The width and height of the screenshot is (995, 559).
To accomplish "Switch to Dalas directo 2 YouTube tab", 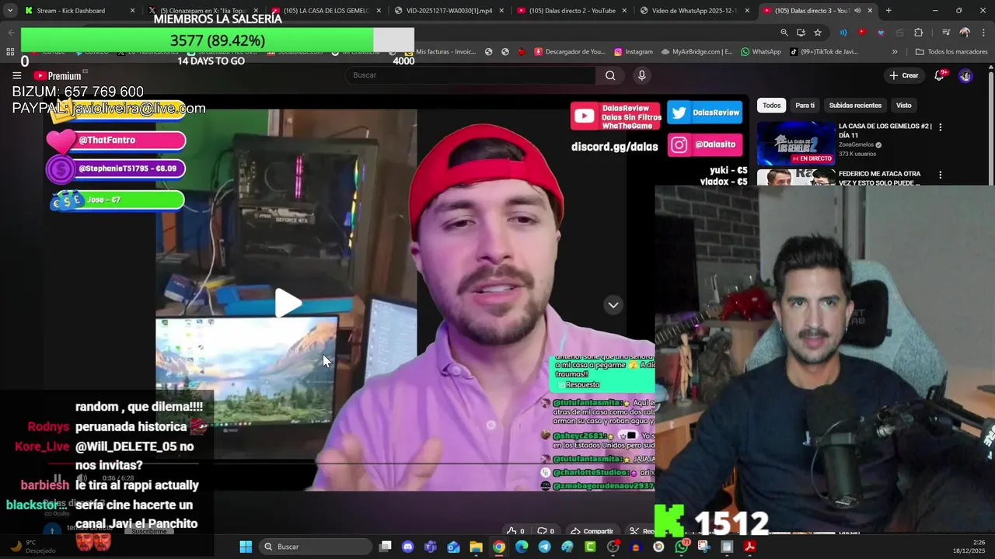I will point(571,11).
